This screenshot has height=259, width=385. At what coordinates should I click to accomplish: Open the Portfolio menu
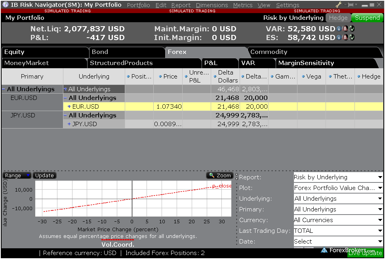point(139,5)
